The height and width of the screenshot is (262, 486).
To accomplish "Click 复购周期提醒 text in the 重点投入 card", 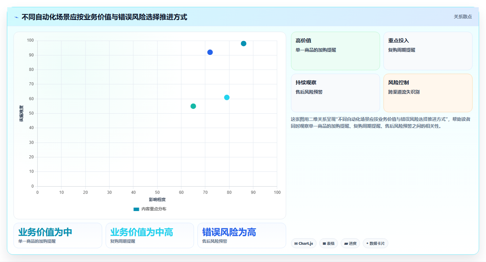I will pyautogui.click(x=402, y=50).
